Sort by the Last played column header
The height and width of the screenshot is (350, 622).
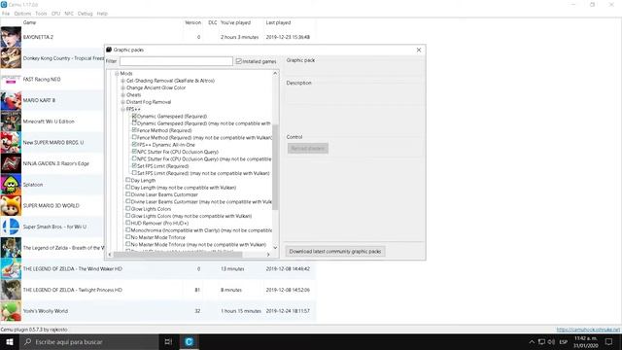[x=278, y=22]
